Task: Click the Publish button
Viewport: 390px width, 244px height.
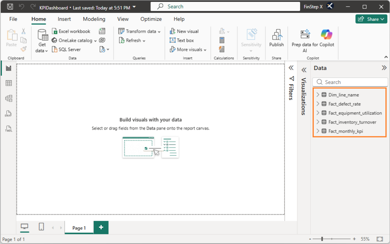Action: coord(277,38)
